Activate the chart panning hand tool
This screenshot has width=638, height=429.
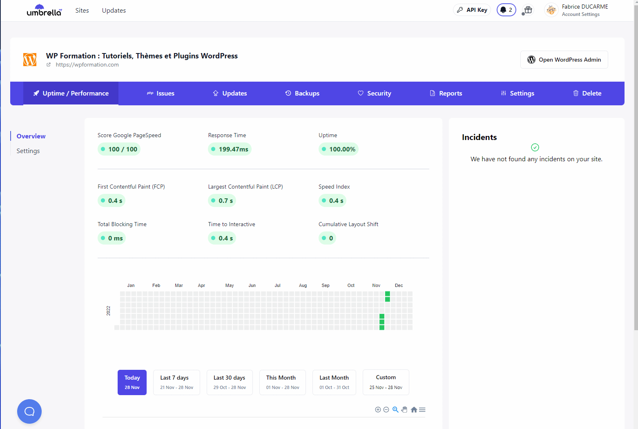coord(404,410)
